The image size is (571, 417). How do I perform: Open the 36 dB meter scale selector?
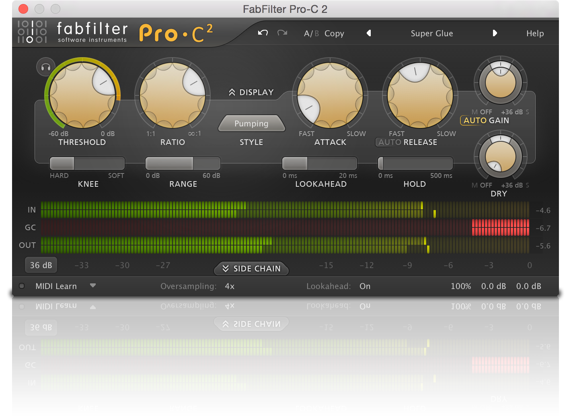click(41, 265)
